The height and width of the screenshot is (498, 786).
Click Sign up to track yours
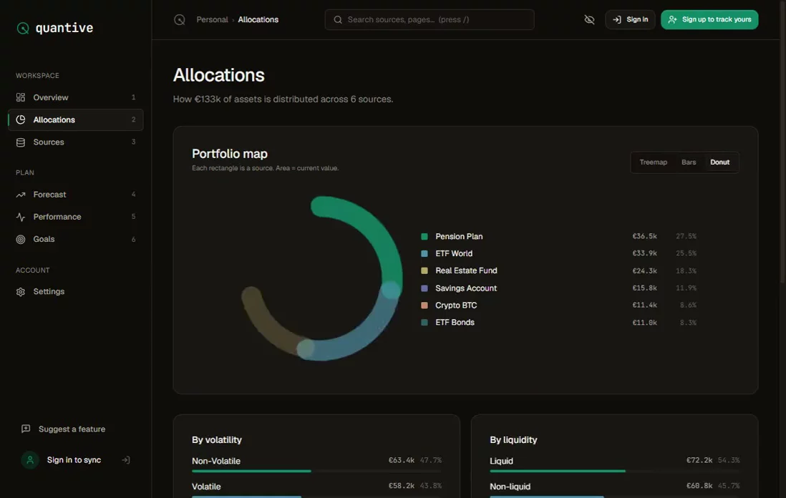coord(709,19)
